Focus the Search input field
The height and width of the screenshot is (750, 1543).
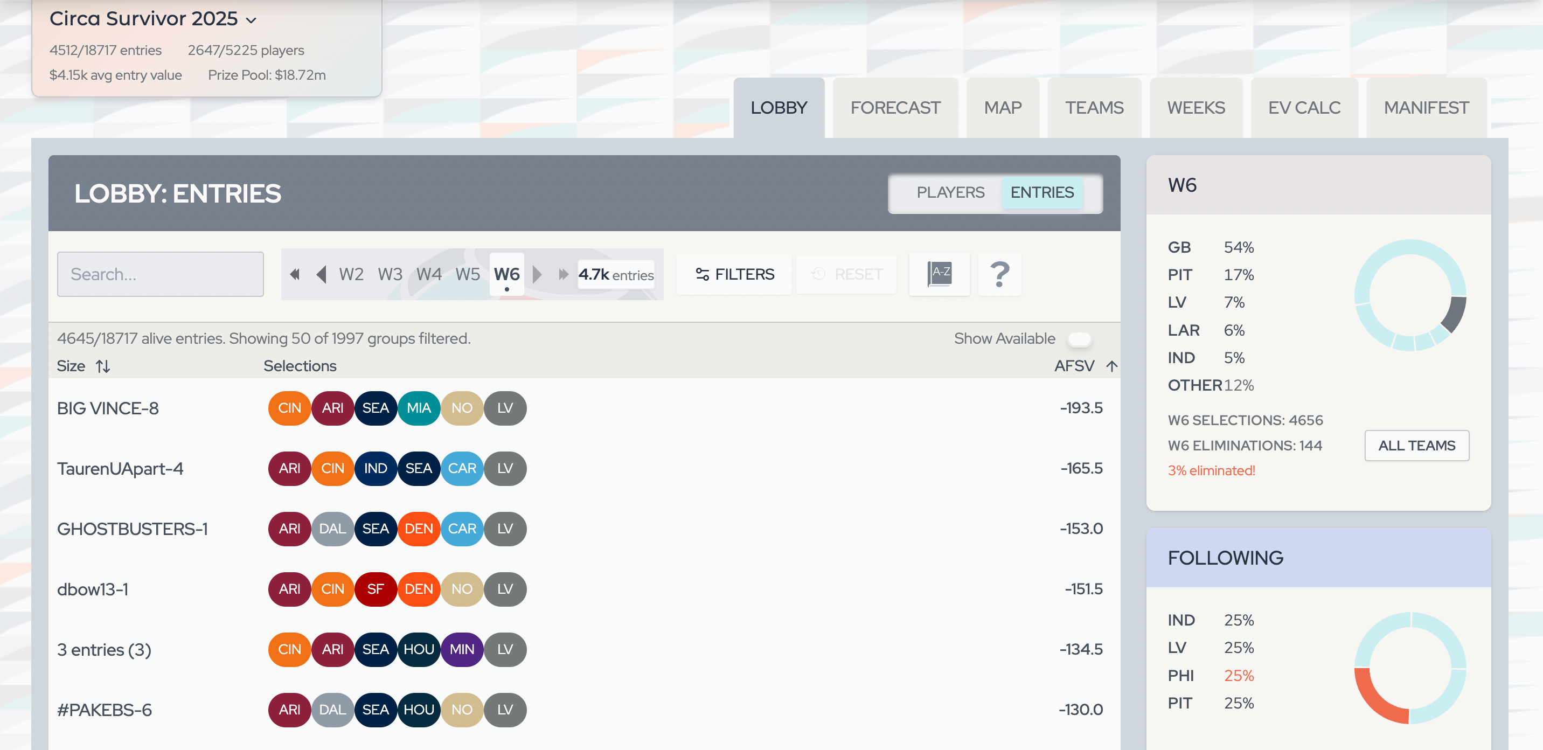[161, 274]
